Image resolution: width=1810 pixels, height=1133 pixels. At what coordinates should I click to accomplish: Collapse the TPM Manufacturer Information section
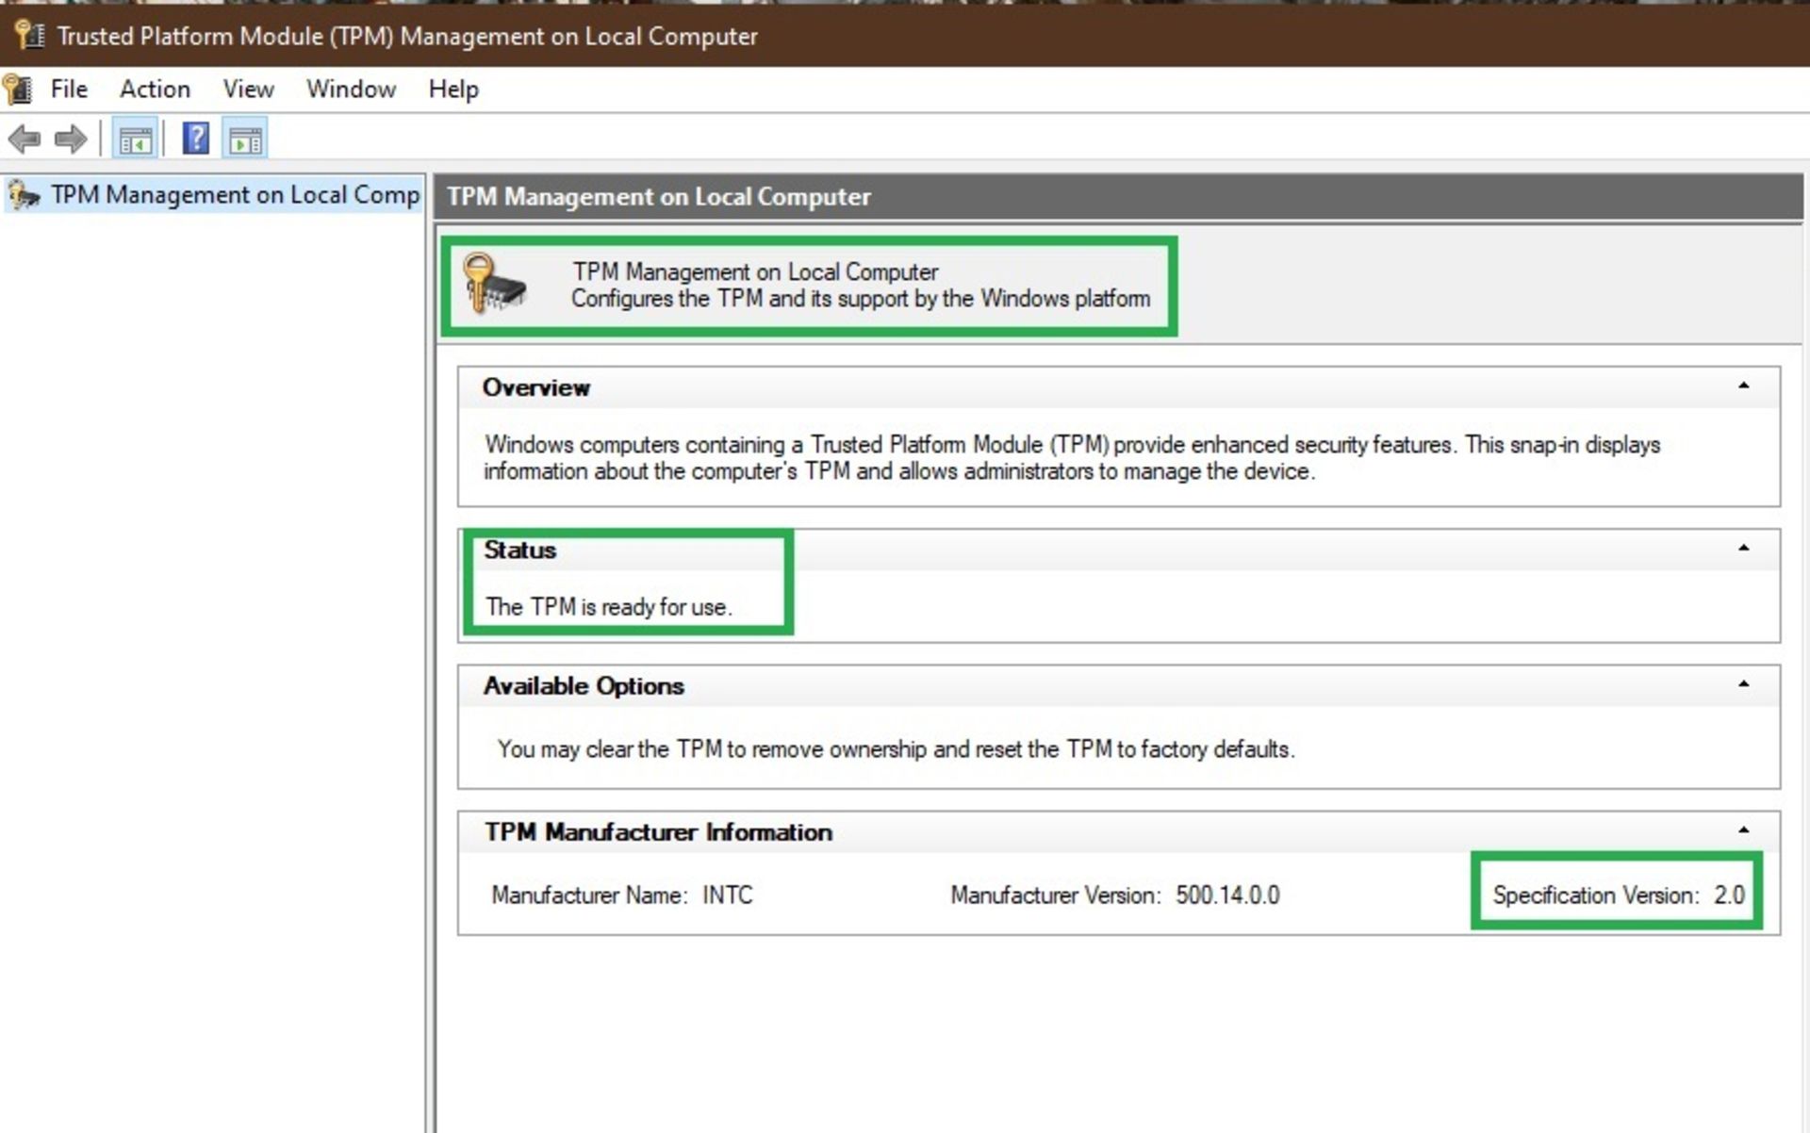1743,830
